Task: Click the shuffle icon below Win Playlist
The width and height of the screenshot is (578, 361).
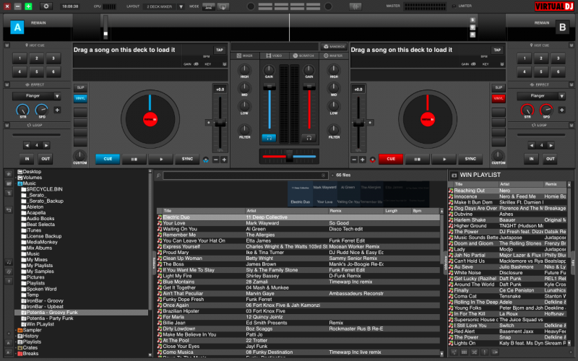Action: (475, 352)
